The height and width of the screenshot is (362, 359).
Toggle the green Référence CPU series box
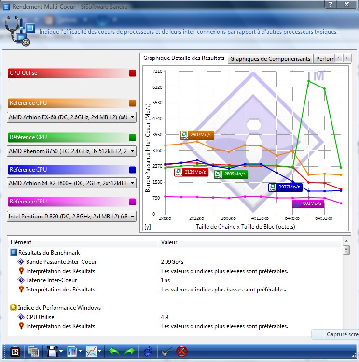click(x=133, y=137)
